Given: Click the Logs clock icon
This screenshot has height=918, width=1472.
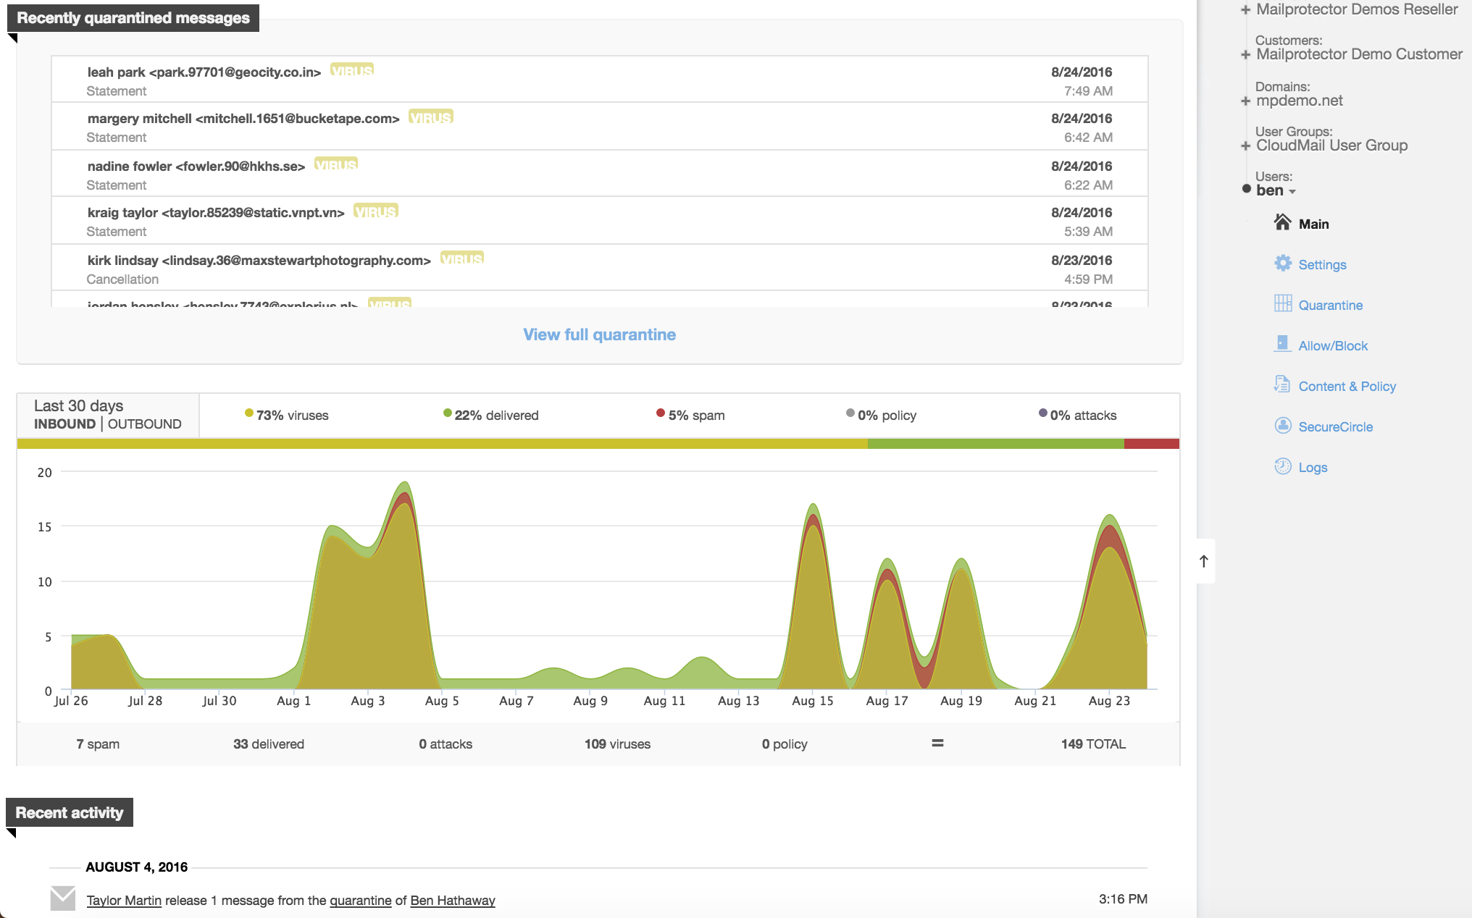Looking at the screenshot, I should pos(1282,466).
